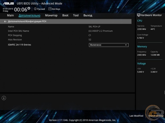Click the Hot Keys question mark icon
Screen dimensions: 165x123
(50, 9)
